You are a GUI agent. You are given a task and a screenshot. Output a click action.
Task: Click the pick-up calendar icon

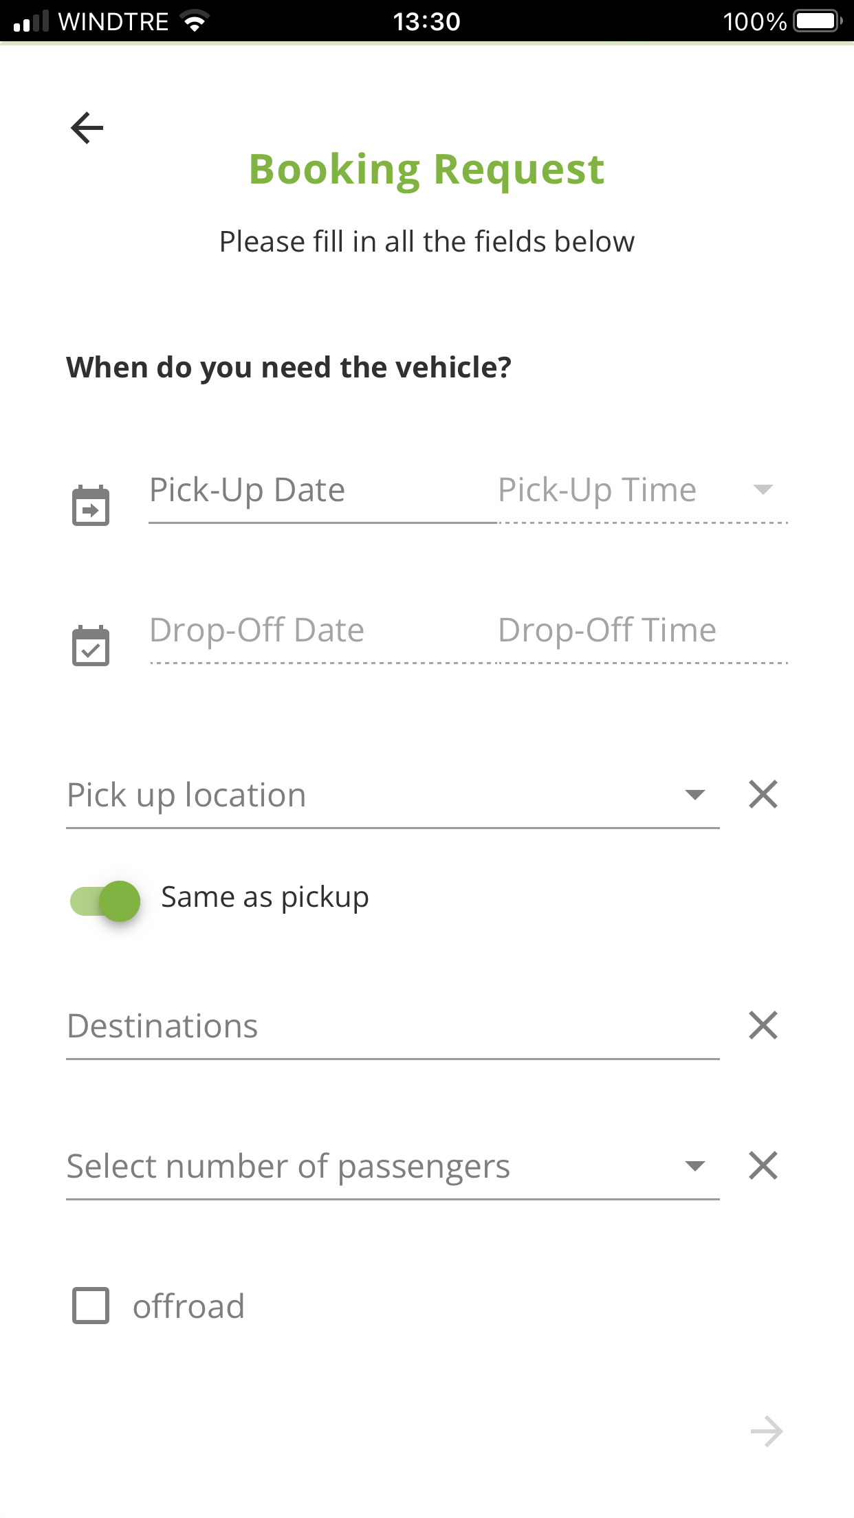[x=91, y=505]
